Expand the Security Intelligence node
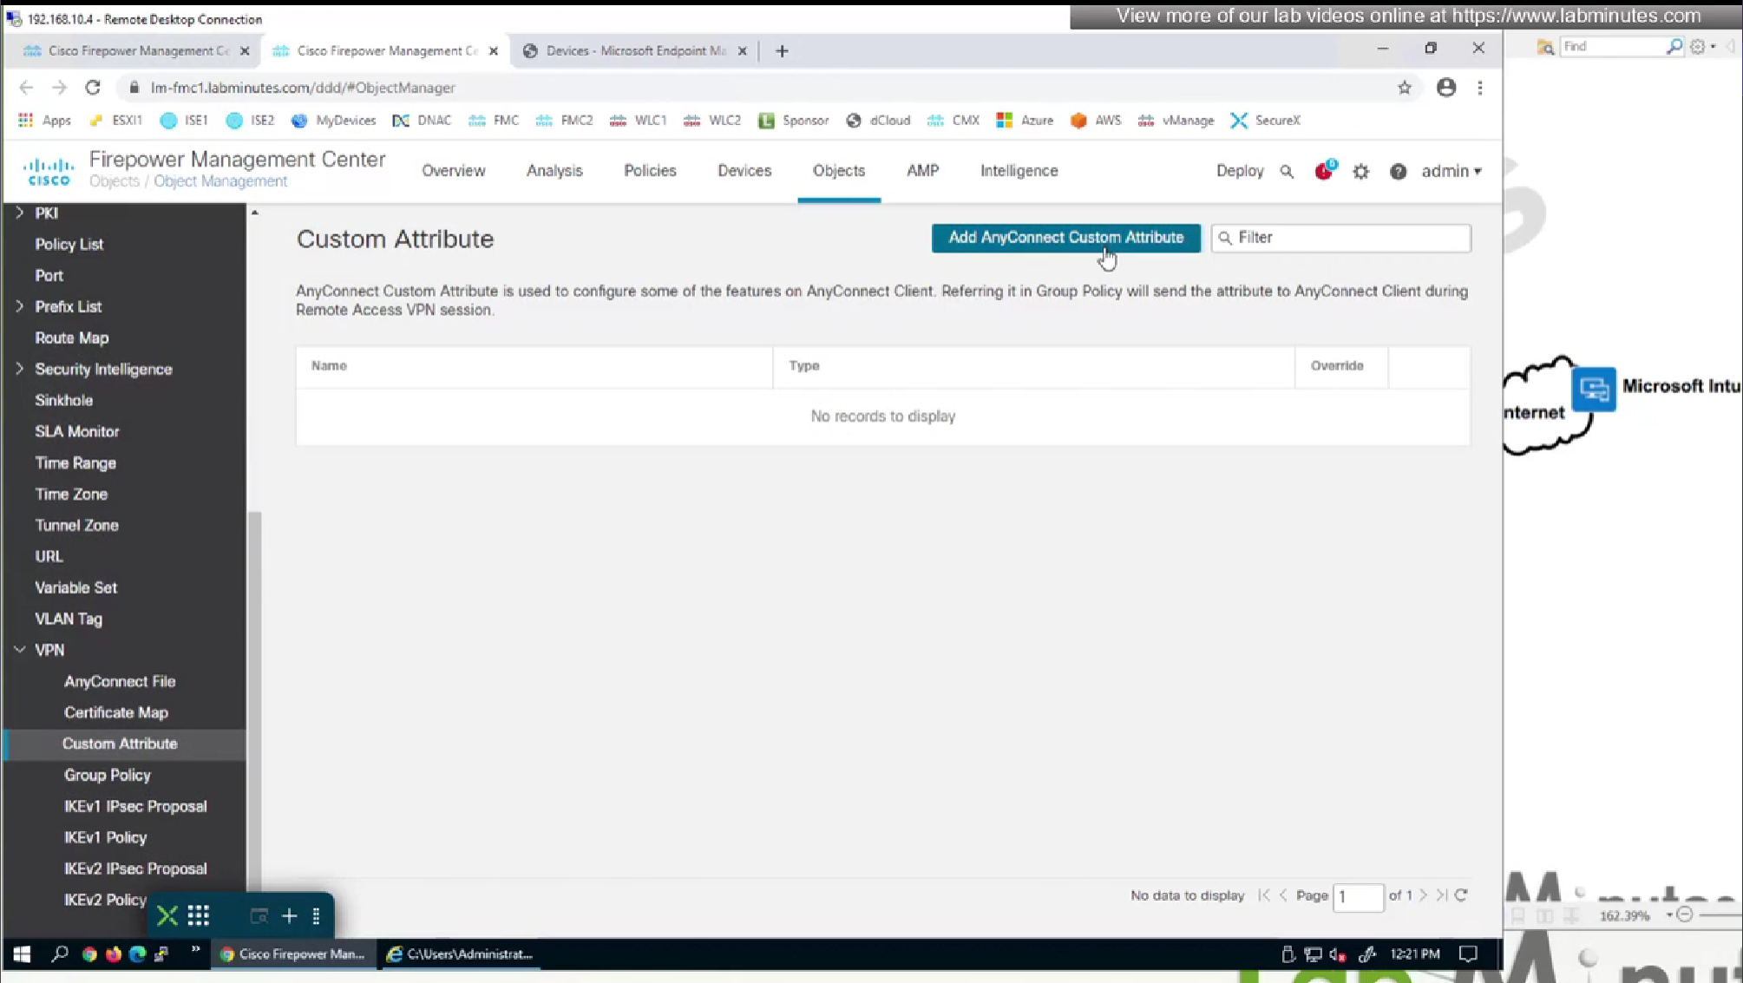This screenshot has height=983, width=1743. [x=19, y=369]
